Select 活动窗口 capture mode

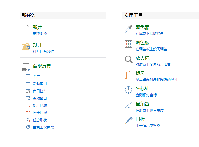(40, 84)
